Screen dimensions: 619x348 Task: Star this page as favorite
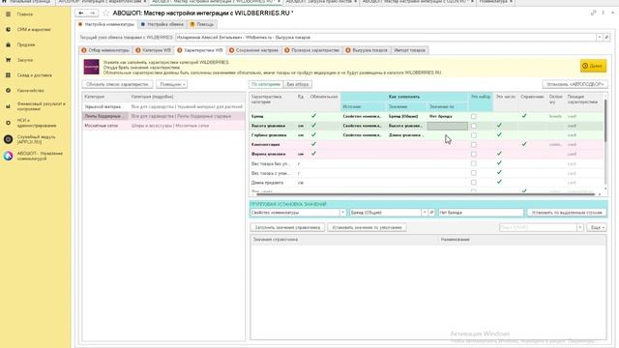[x=105, y=13]
